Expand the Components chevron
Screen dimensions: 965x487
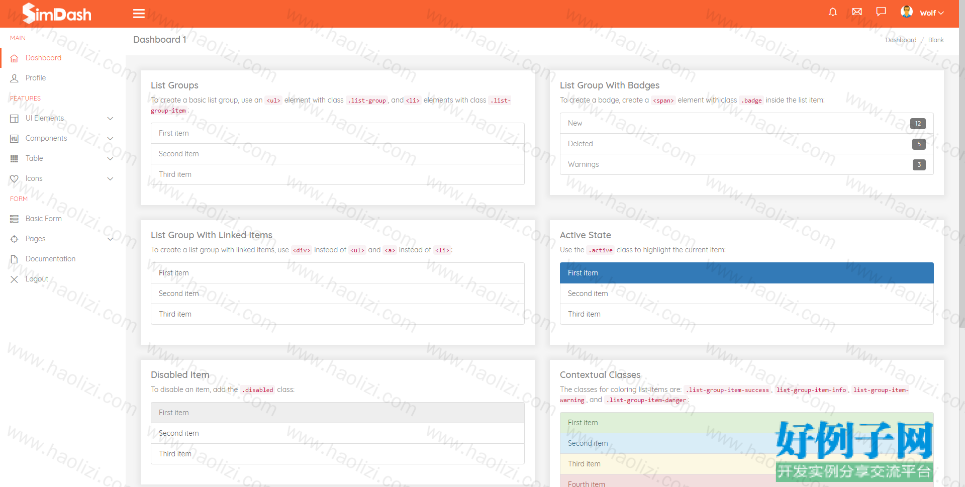tap(110, 139)
